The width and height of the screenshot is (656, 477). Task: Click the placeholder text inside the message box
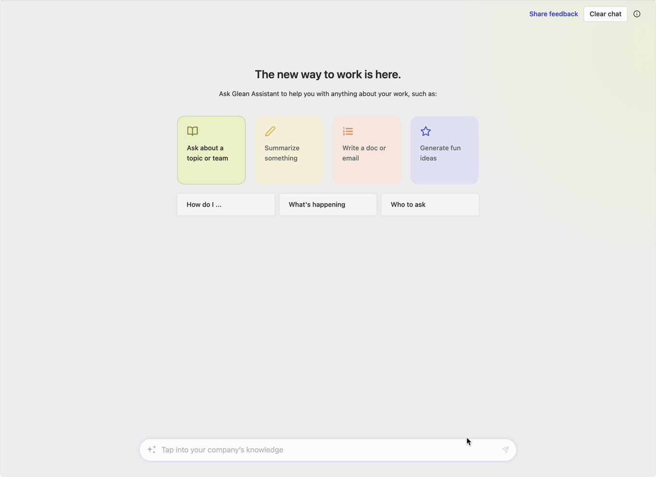(222, 450)
